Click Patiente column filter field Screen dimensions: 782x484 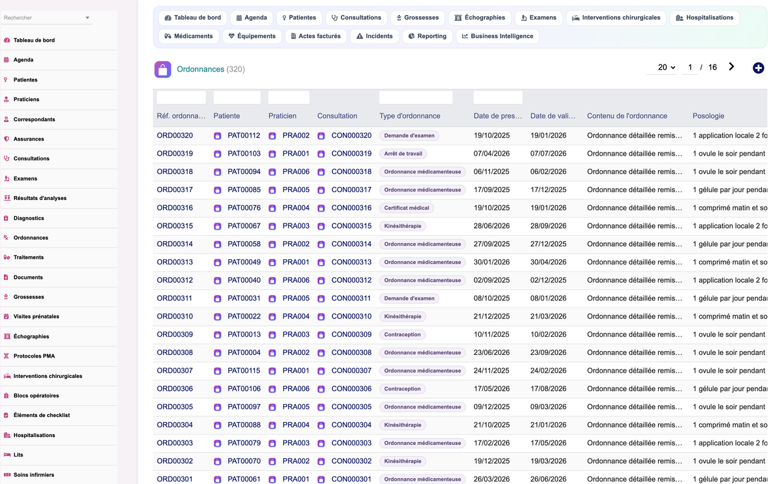237,98
